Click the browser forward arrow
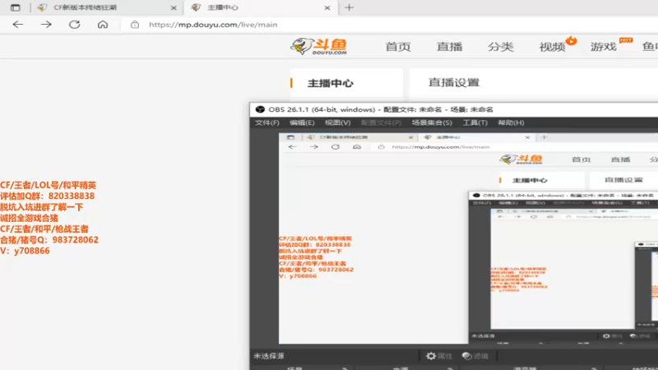Image resolution: width=658 pixels, height=370 pixels. coord(46,25)
